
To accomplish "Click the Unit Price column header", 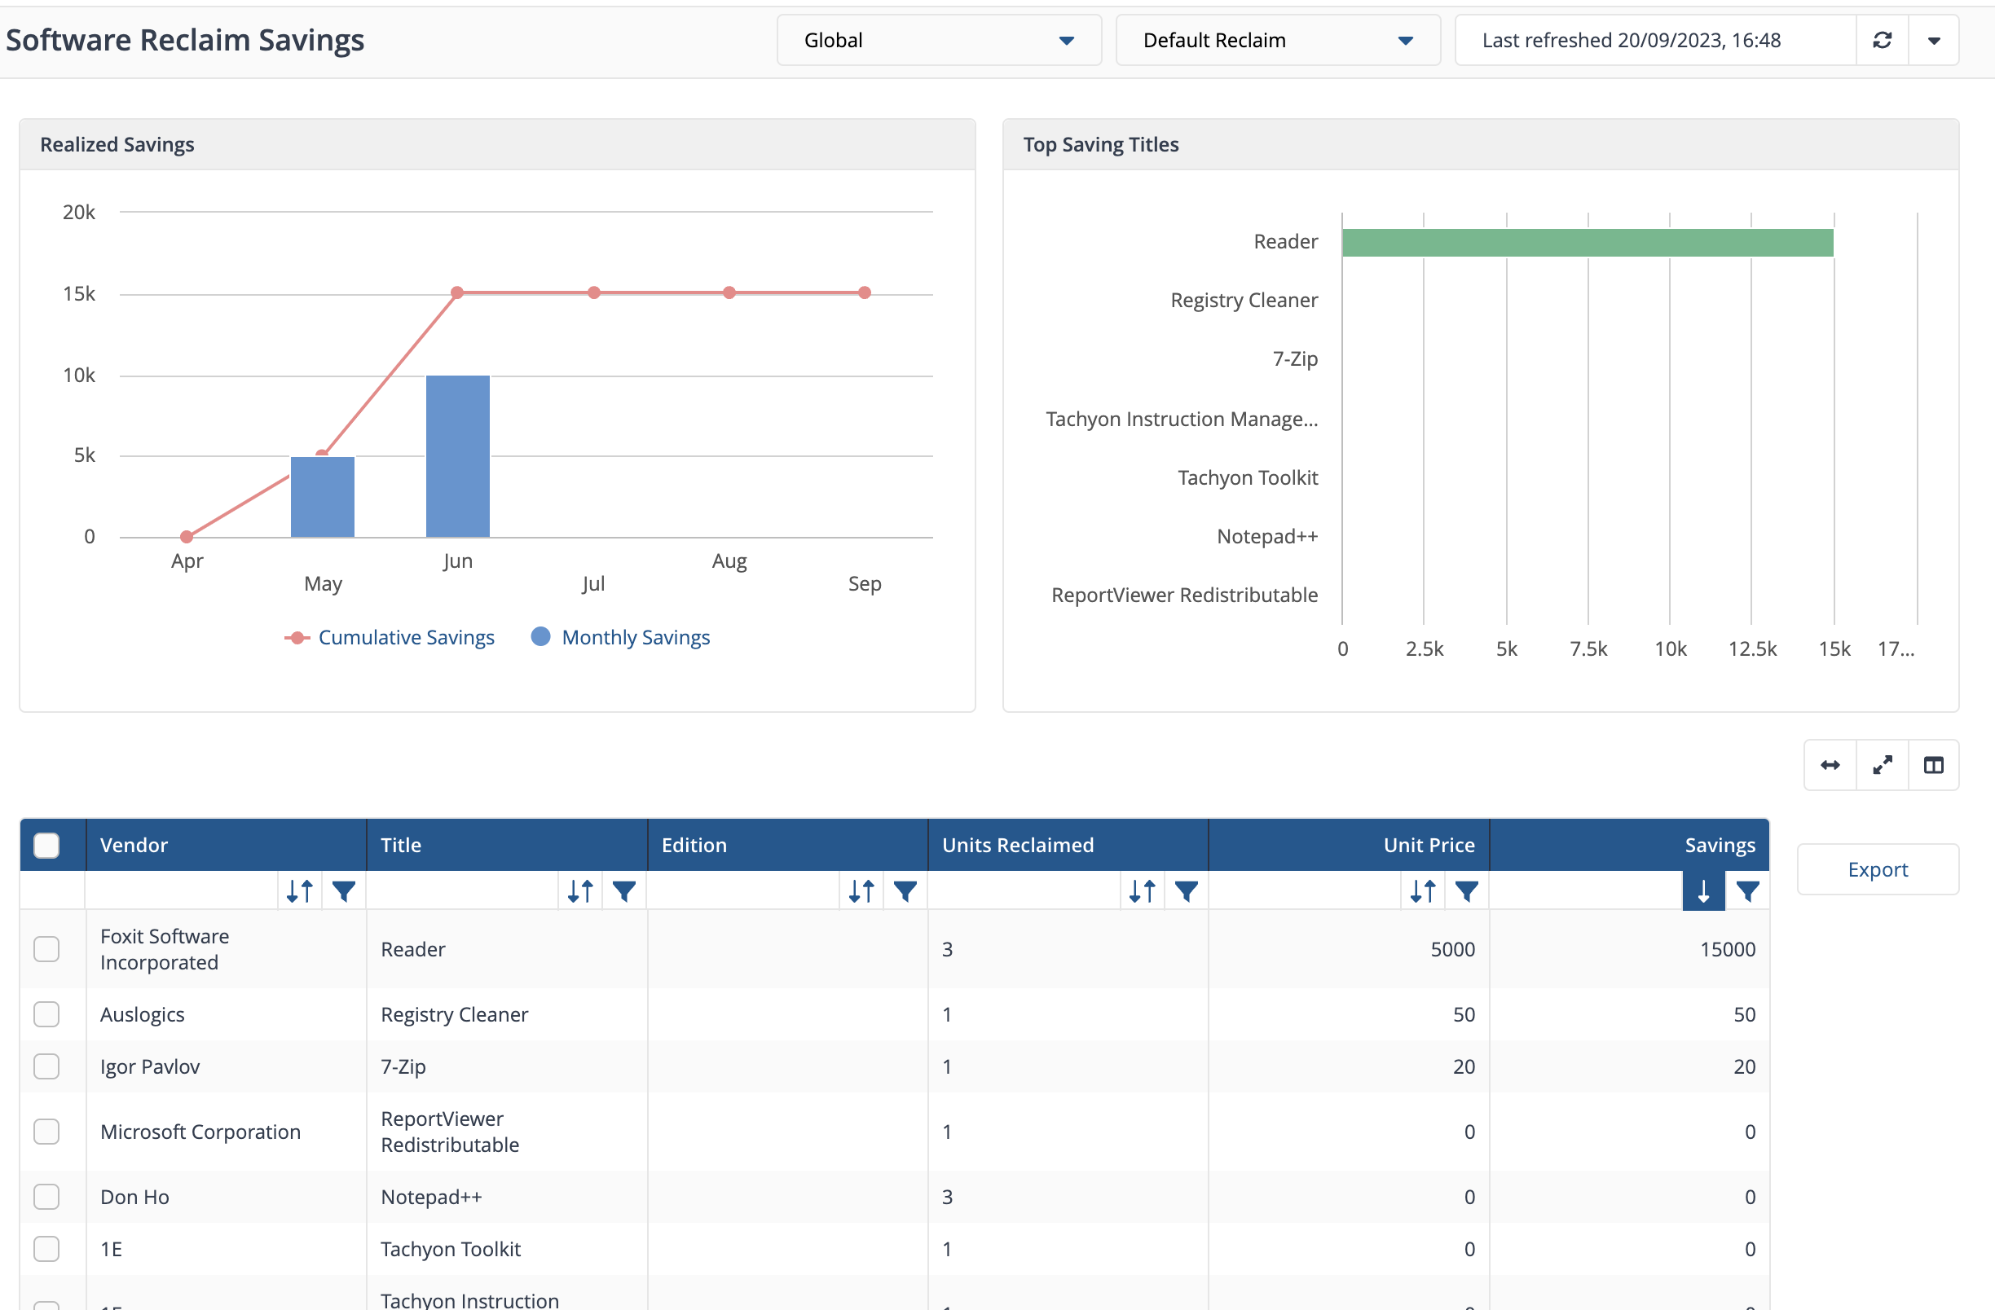I will (1350, 845).
